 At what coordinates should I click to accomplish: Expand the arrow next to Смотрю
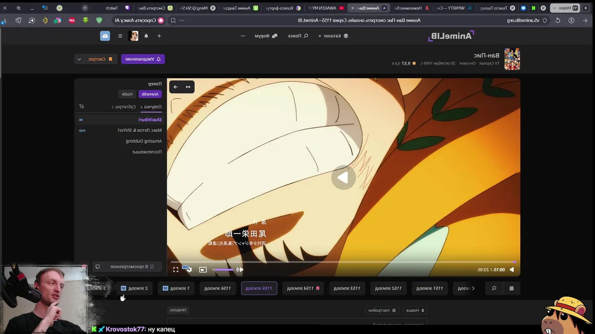[79, 59]
